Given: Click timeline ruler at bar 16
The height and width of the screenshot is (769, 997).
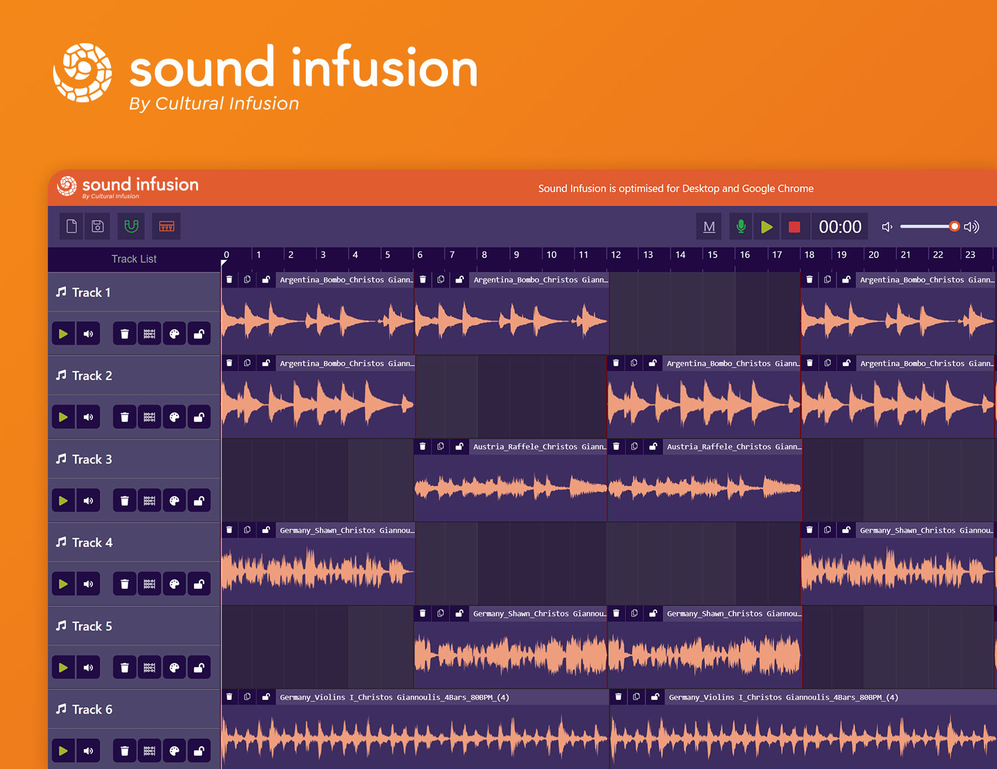Looking at the screenshot, I should click(x=745, y=255).
